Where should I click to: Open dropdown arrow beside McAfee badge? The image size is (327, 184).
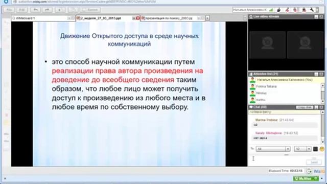point(322,178)
